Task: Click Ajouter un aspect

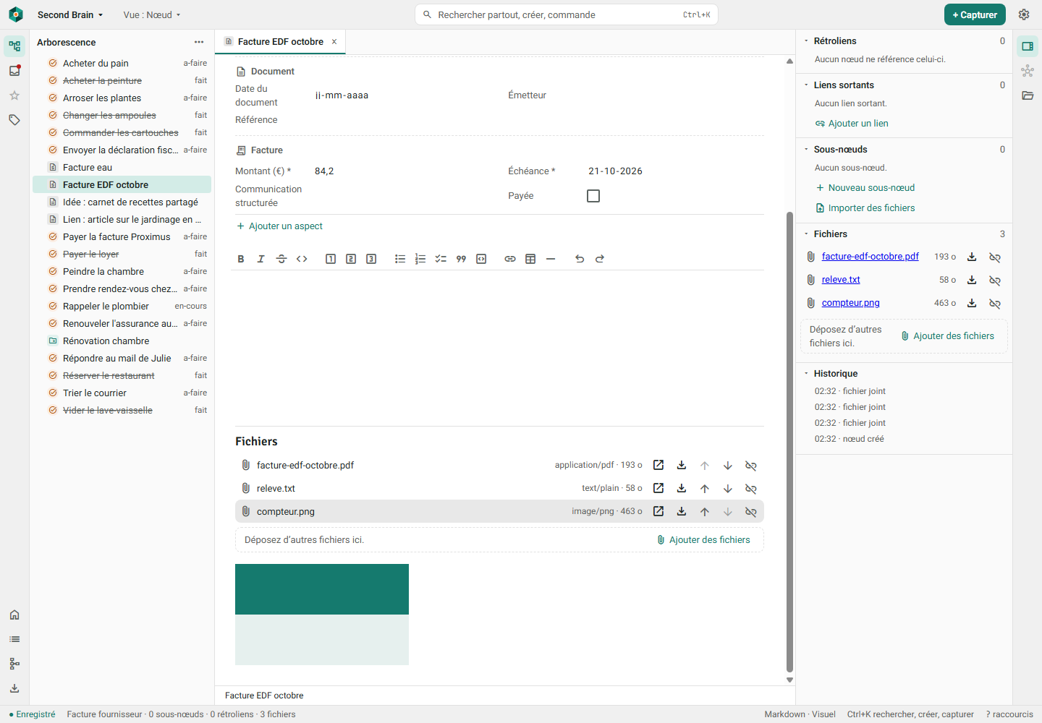Action: pyautogui.click(x=279, y=226)
